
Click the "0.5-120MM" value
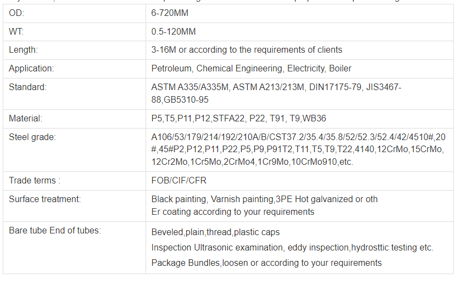[x=174, y=32]
